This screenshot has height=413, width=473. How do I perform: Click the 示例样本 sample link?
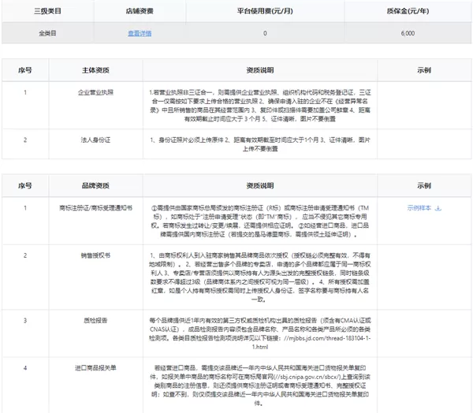419,208
